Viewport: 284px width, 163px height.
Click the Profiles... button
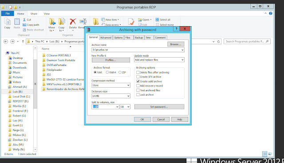click(110, 60)
